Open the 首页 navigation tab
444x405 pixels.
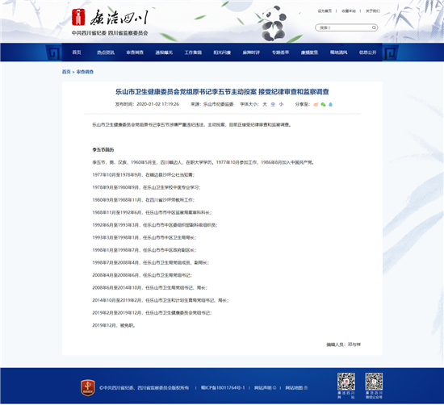point(77,52)
